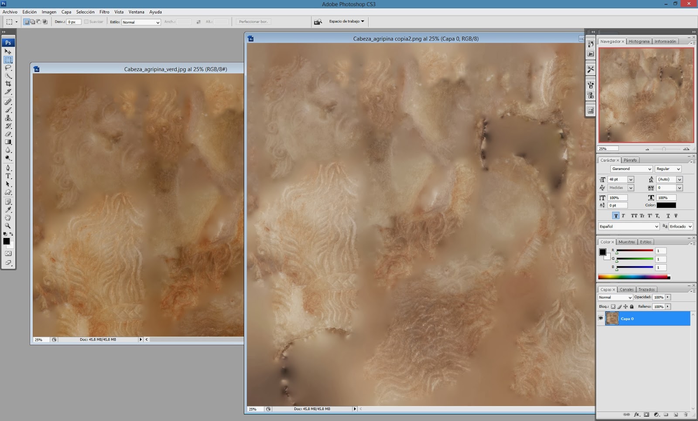Image resolution: width=698 pixels, height=421 pixels.
Task: Open the Filtro menu
Action: coord(104,12)
